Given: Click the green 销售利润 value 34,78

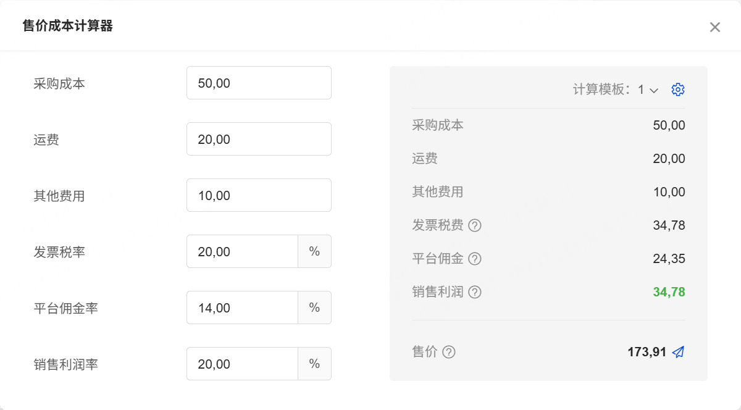Looking at the screenshot, I should [669, 292].
